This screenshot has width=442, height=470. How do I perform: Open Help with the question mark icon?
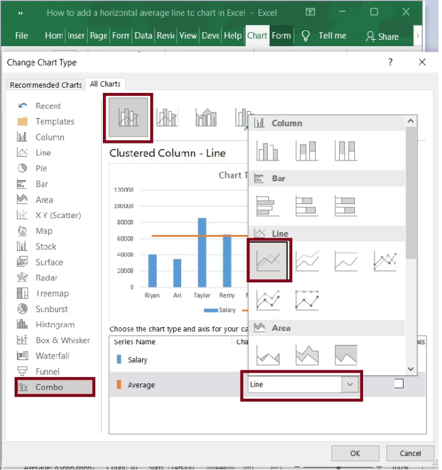[390, 62]
